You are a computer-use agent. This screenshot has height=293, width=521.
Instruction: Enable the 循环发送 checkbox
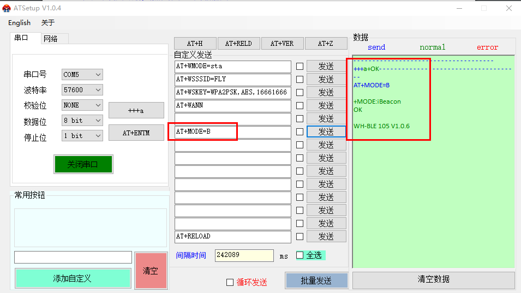pyautogui.click(x=230, y=282)
